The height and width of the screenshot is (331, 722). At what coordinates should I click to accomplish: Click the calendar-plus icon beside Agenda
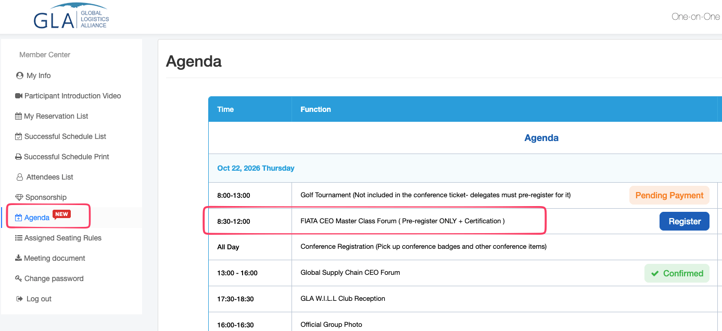pyautogui.click(x=19, y=218)
